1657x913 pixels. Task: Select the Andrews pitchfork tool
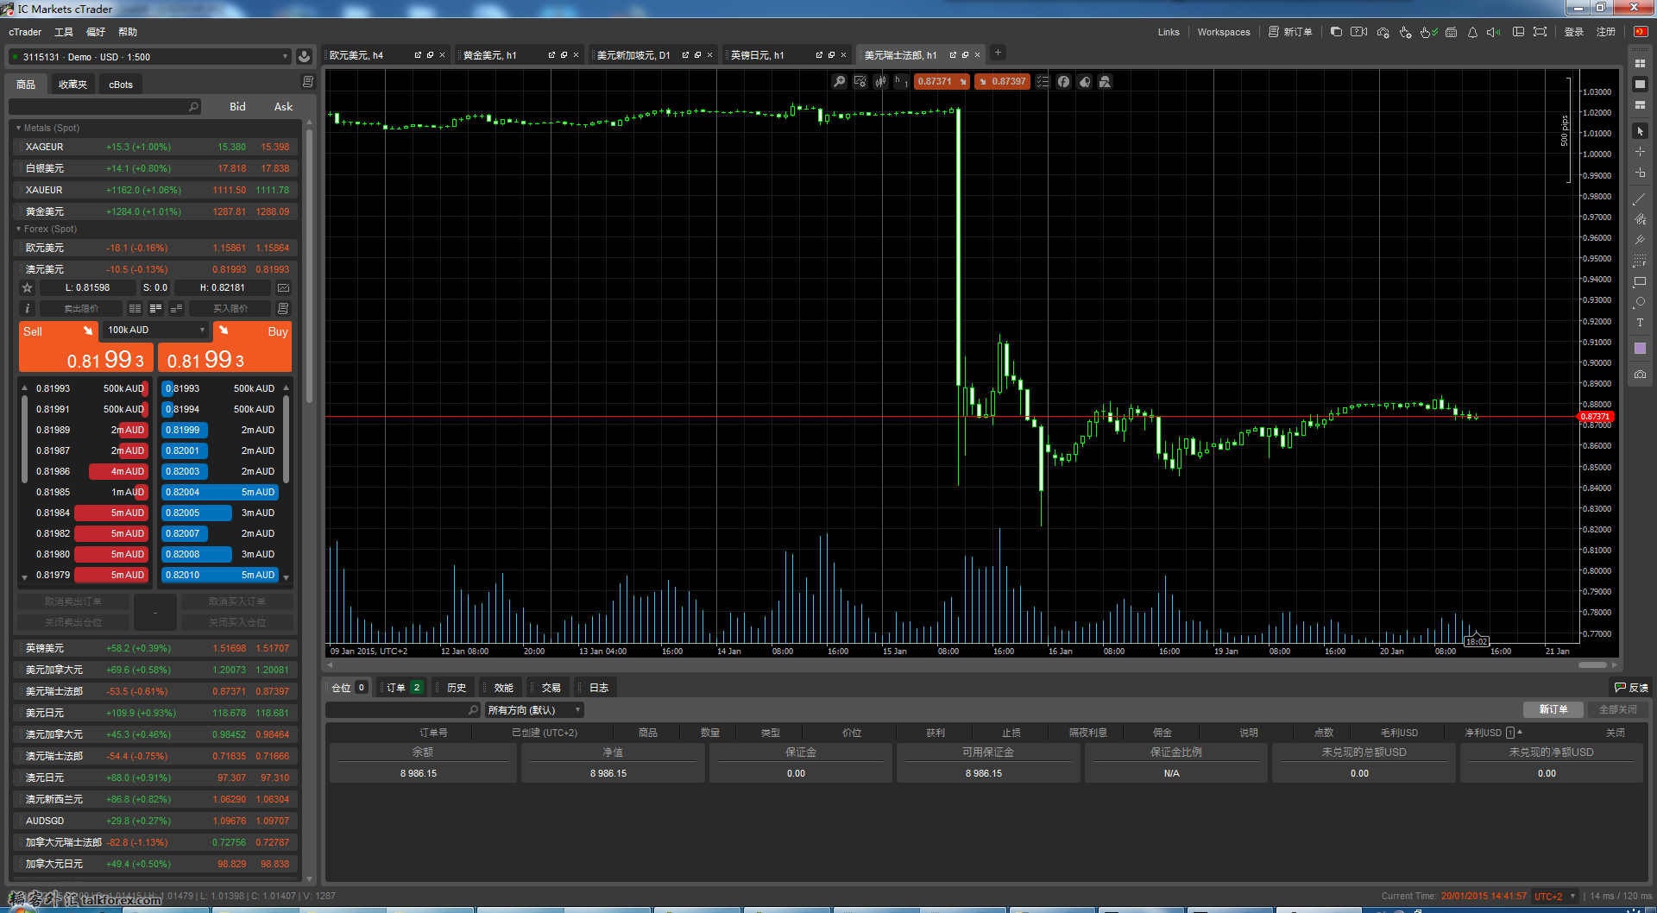(x=1640, y=240)
